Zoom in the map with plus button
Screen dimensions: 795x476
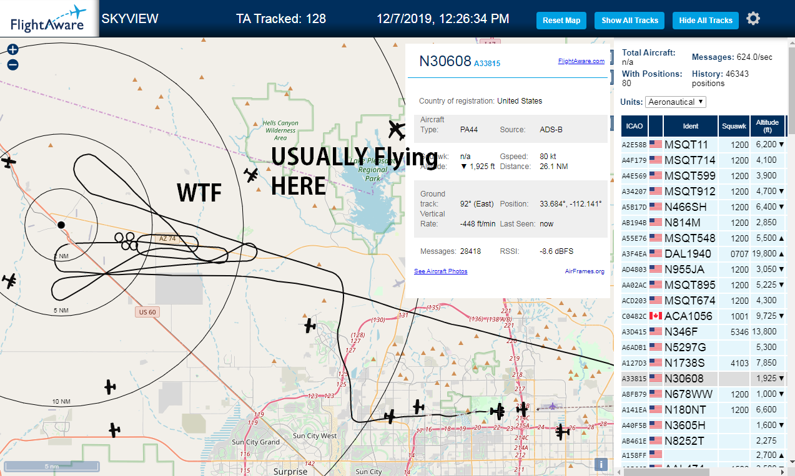tap(12, 49)
